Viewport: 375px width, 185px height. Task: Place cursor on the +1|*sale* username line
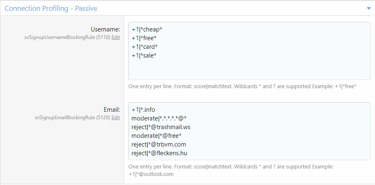coord(144,55)
